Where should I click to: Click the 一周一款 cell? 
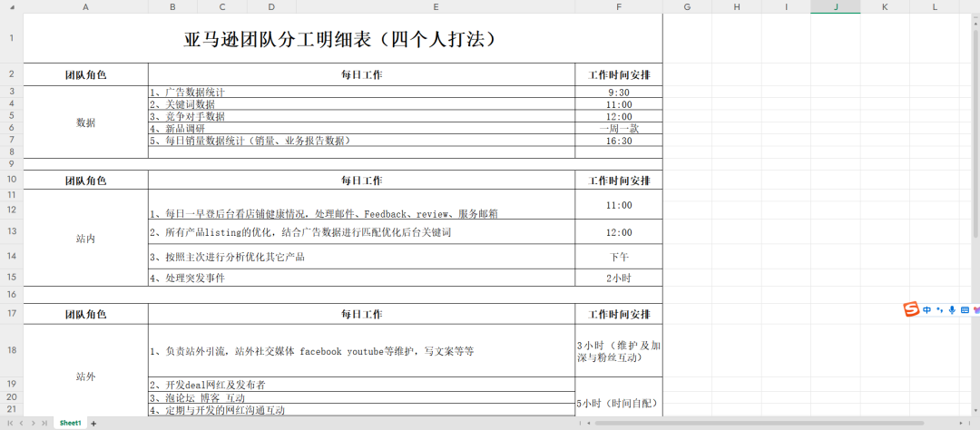pos(619,128)
